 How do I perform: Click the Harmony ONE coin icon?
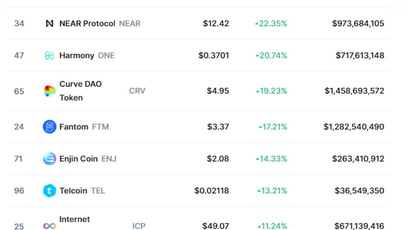[x=50, y=56]
